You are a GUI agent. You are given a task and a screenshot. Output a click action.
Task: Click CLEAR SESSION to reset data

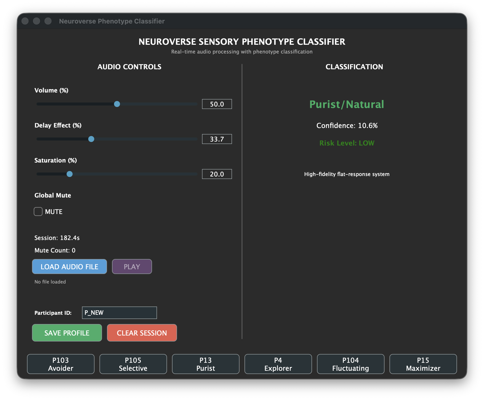[142, 333]
